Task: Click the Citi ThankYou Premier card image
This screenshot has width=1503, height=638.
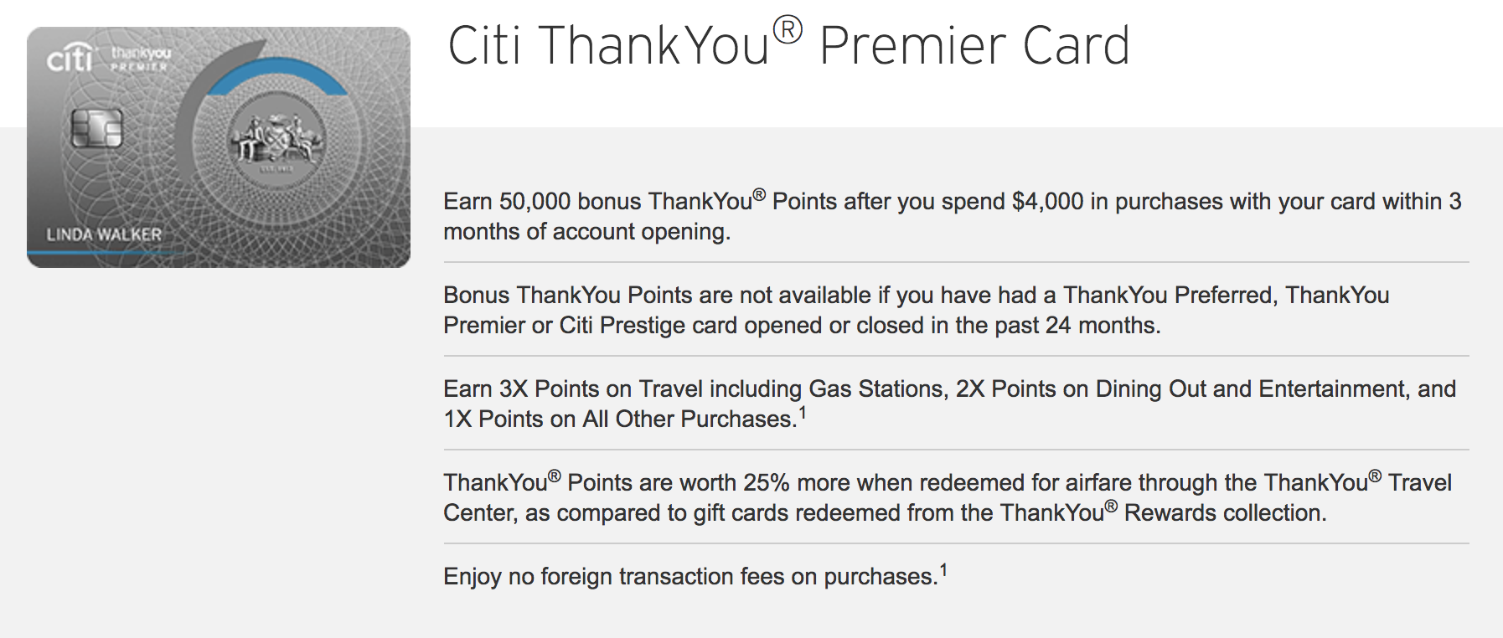Action: tap(219, 147)
